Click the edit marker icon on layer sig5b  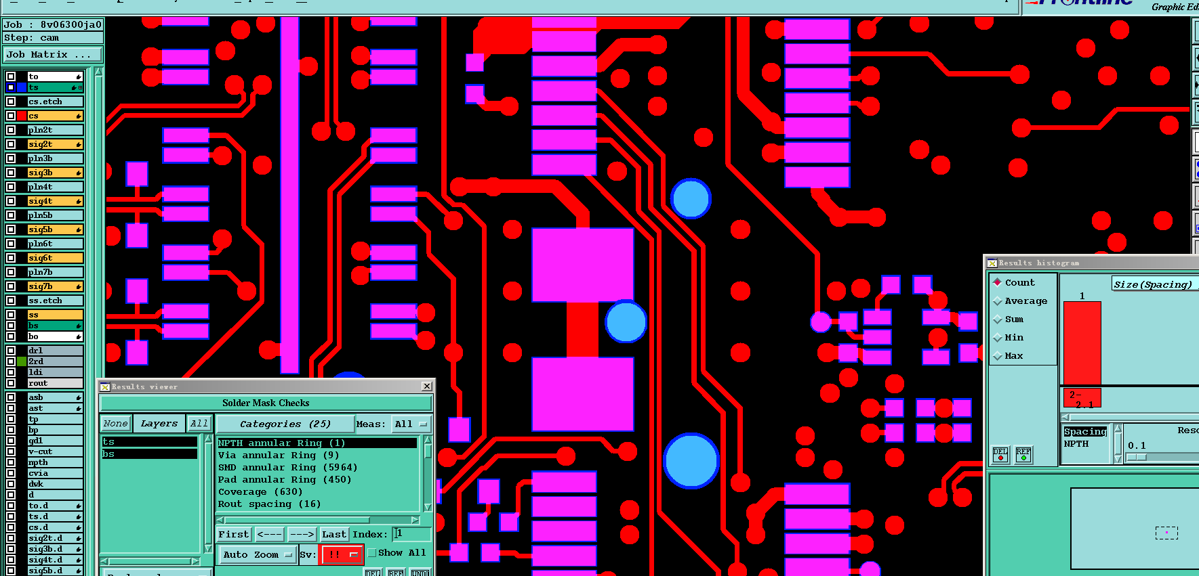coord(79,229)
